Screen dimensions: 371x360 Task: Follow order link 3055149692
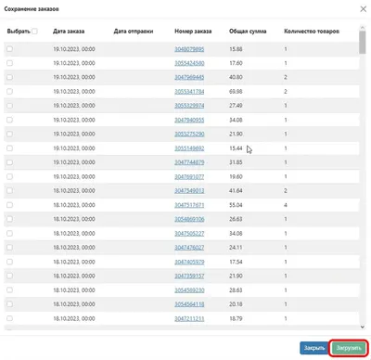[189, 148]
